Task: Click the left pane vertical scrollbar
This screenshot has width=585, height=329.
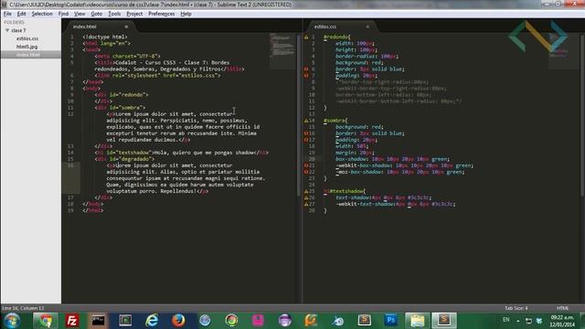Action: pyautogui.click(x=299, y=115)
